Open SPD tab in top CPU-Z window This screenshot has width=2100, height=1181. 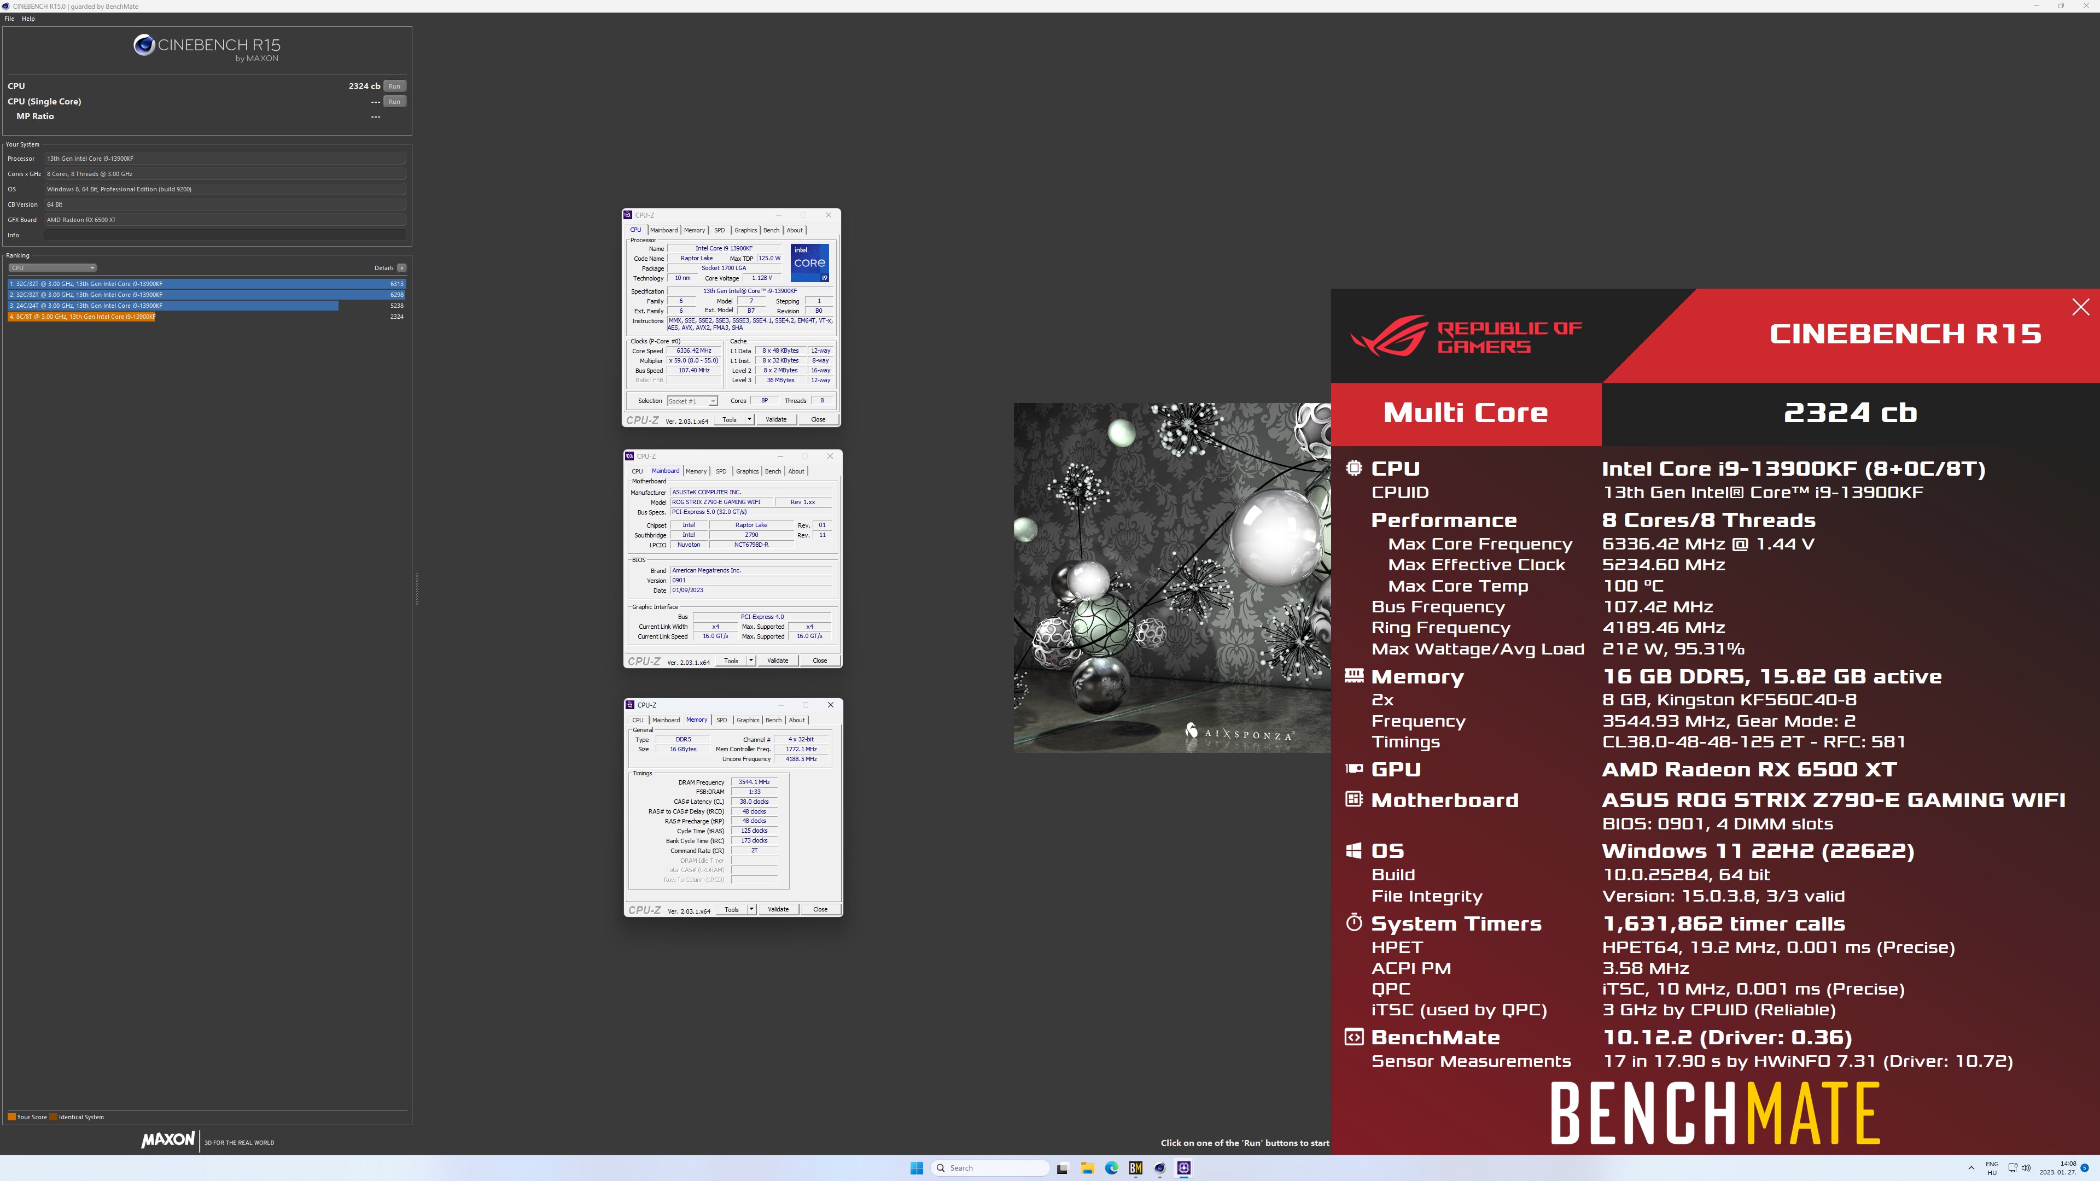click(x=719, y=230)
